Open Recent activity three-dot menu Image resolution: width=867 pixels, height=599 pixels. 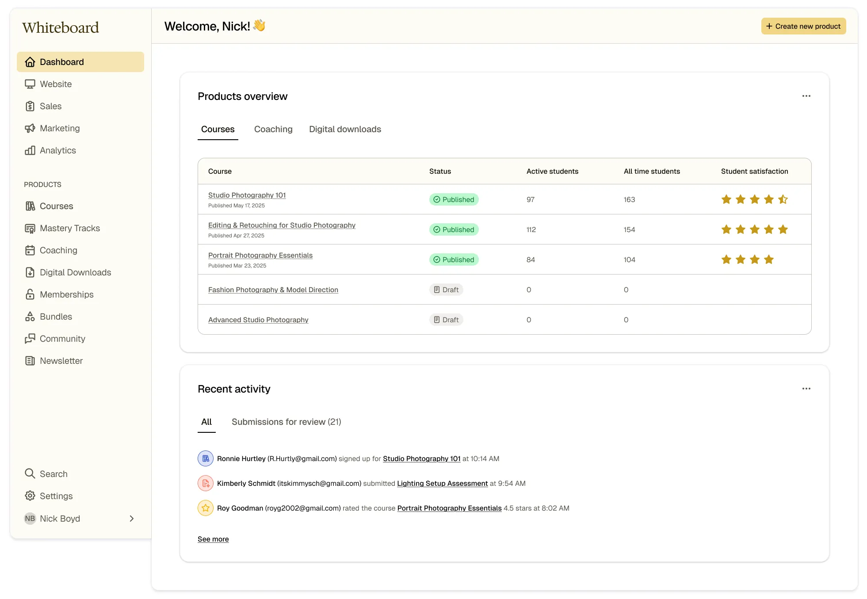[806, 389]
